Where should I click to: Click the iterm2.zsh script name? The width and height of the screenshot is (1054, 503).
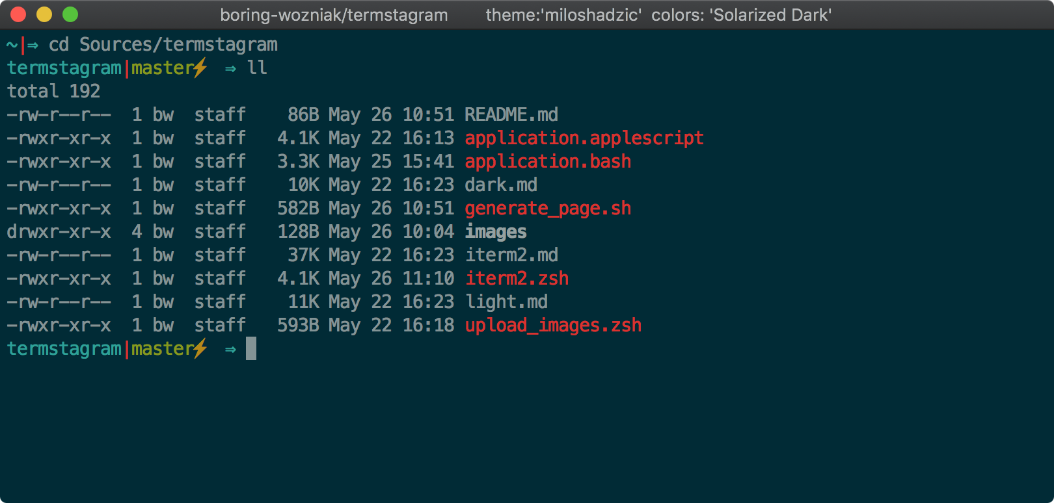click(517, 279)
